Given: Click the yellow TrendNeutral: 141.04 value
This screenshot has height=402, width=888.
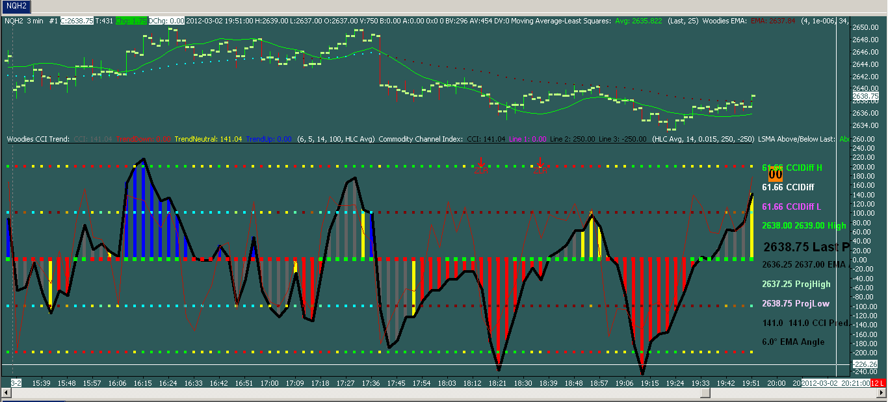Looking at the screenshot, I should coord(208,139).
